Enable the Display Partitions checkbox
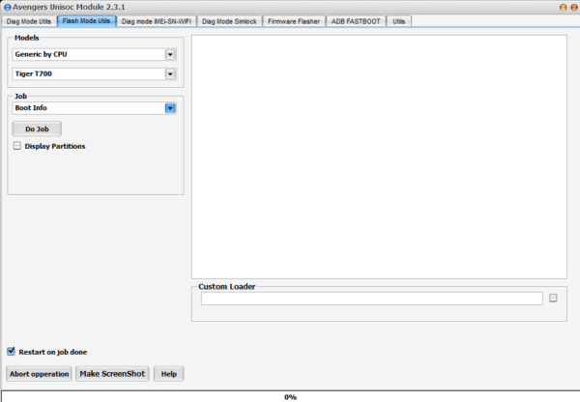The height and width of the screenshot is (402, 580). [17, 146]
